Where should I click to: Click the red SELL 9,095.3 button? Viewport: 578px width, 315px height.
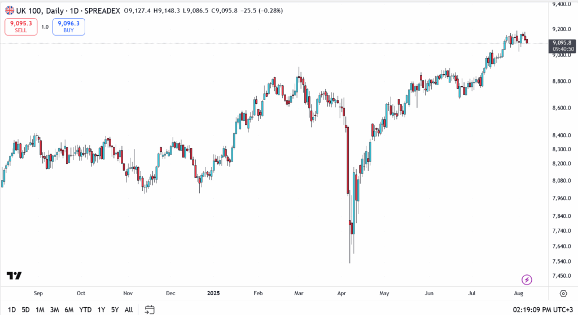coord(20,27)
